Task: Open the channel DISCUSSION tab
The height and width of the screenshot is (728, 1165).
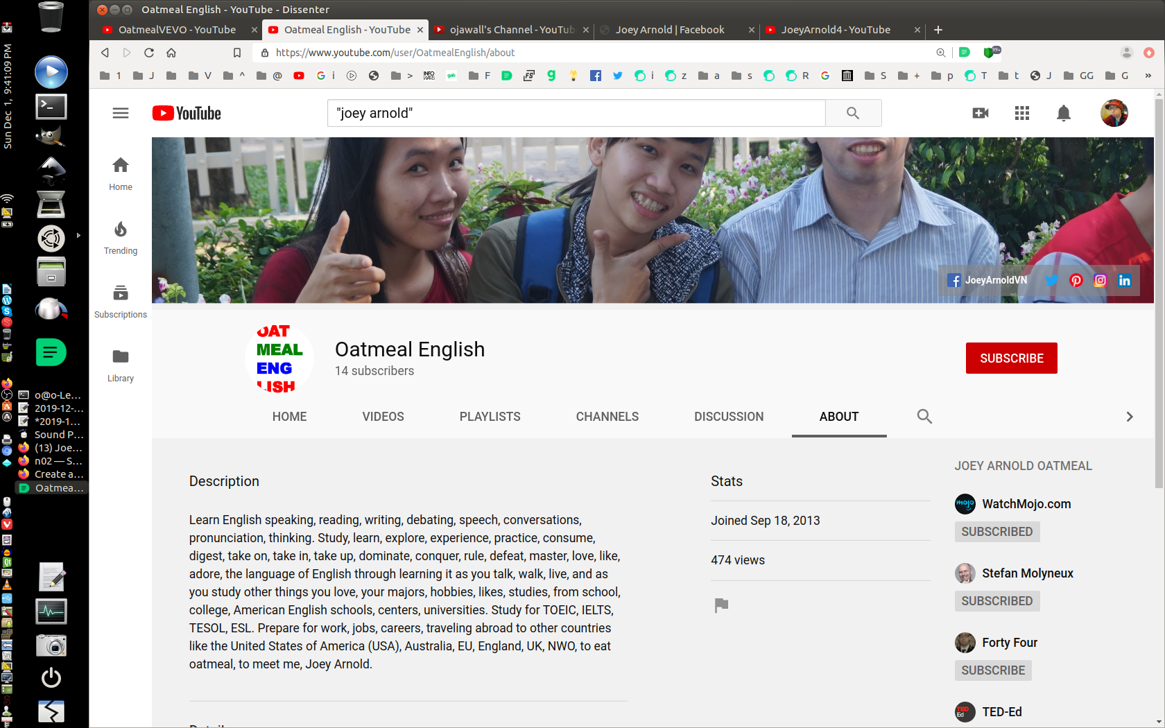Action: coord(729,417)
